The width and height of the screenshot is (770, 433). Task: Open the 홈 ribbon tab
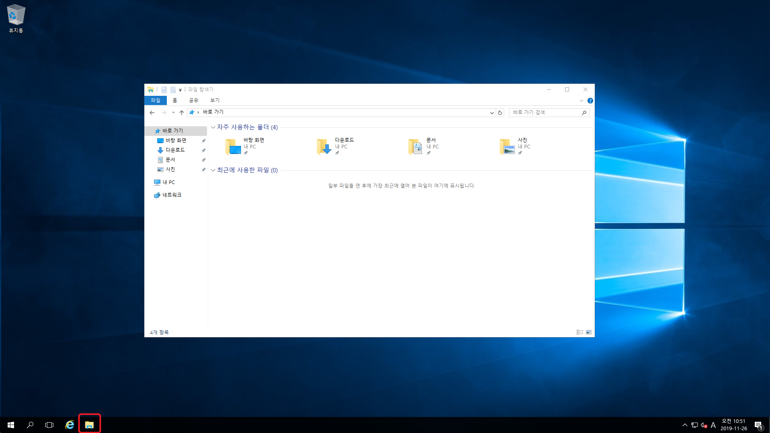point(174,100)
